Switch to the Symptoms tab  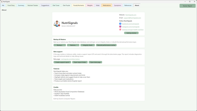click(117, 5)
